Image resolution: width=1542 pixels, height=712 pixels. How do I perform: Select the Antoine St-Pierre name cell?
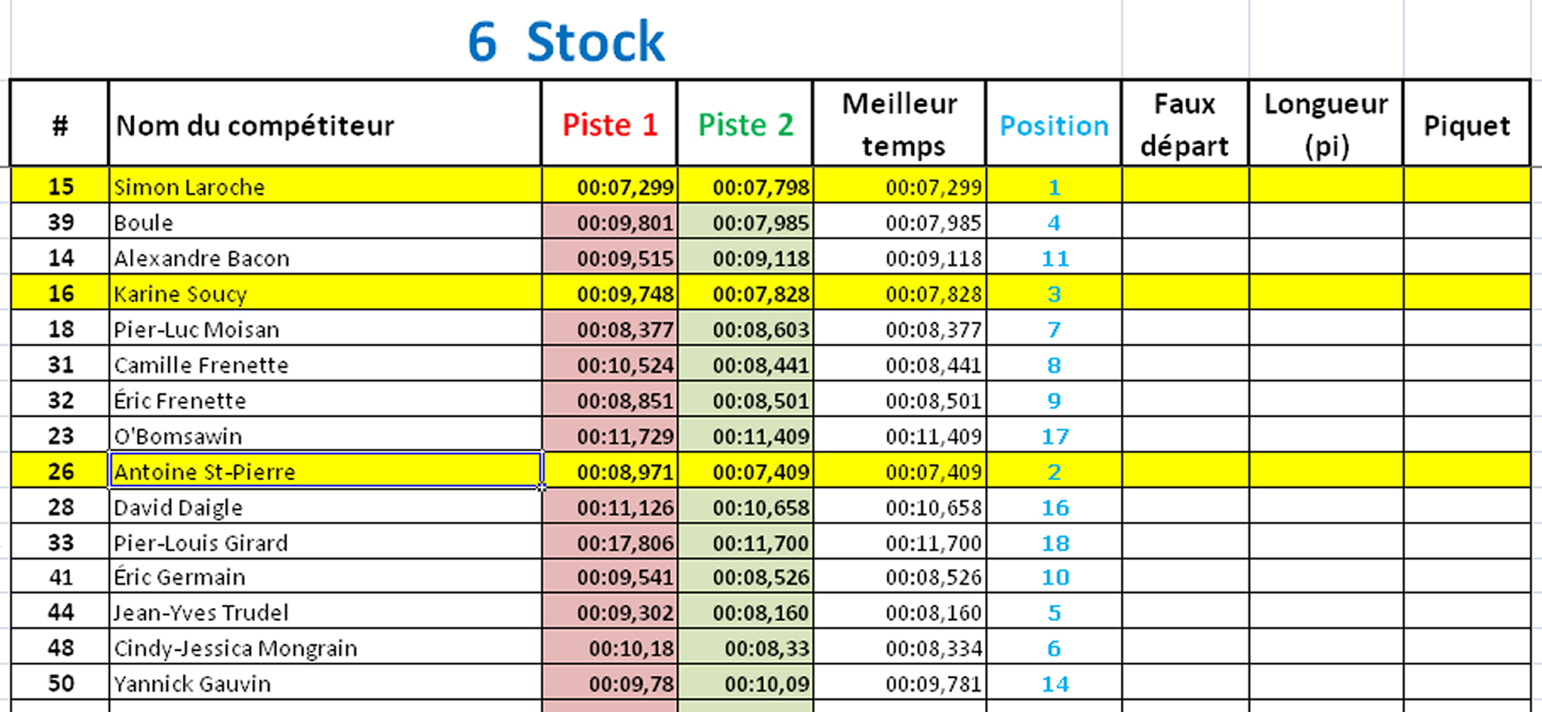coord(325,471)
